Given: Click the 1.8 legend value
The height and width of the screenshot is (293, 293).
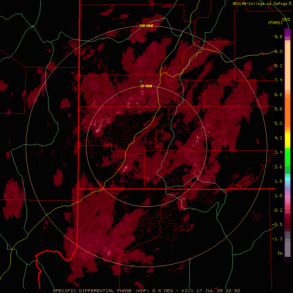Looking at the screenshot, I should tap(278, 181).
